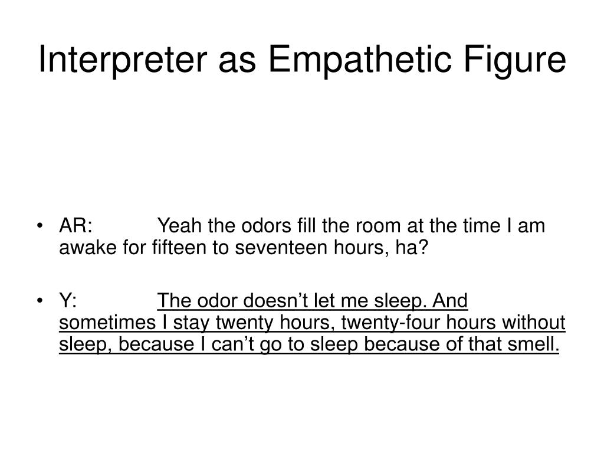Click underlined 'twenty-four hours without'
Screen dimensions: 604x453
point(454,323)
